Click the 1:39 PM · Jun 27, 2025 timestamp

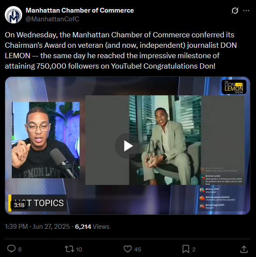(x=37, y=227)
